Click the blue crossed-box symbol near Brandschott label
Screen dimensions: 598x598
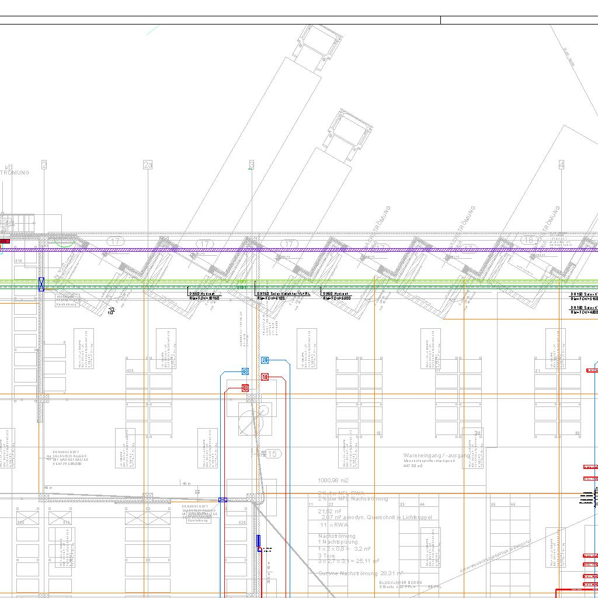(x=222, y=500)
